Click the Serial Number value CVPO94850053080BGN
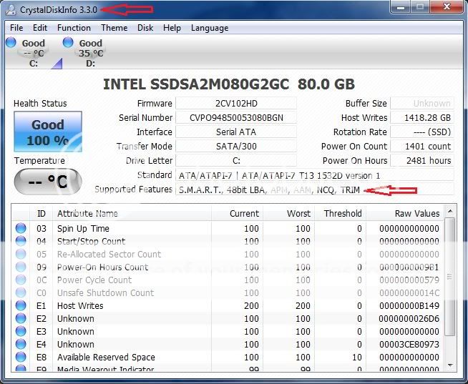 point(236,117)
